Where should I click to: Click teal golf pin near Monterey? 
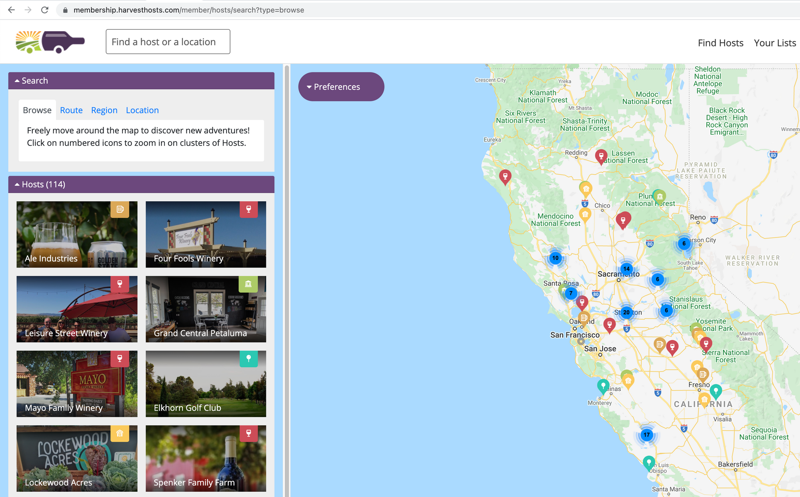coord(603,385)
